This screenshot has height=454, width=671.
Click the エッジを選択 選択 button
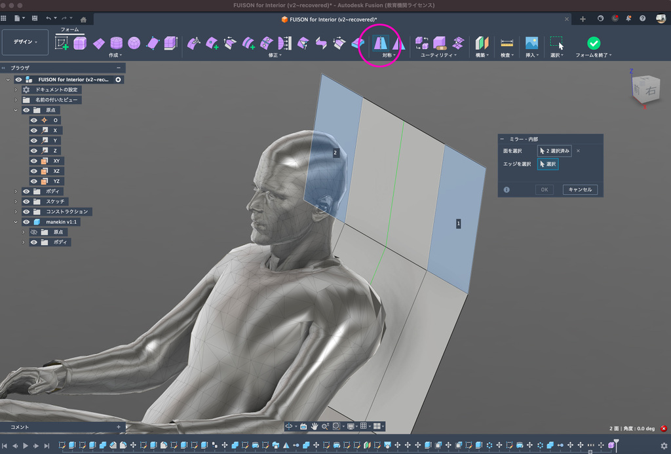click(548, 164)
